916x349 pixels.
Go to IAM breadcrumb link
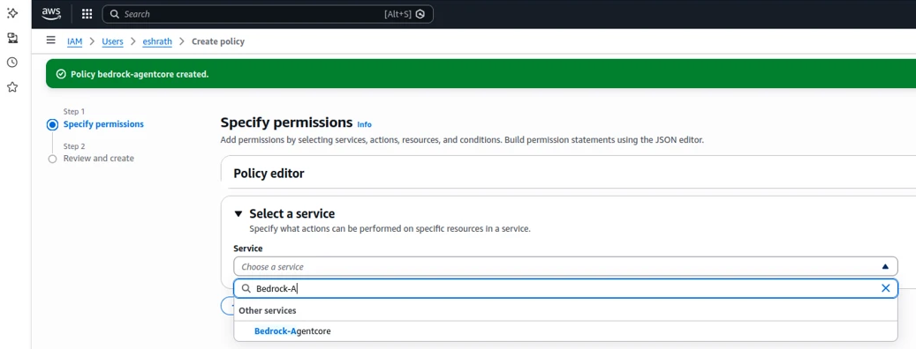pos(75,41)
